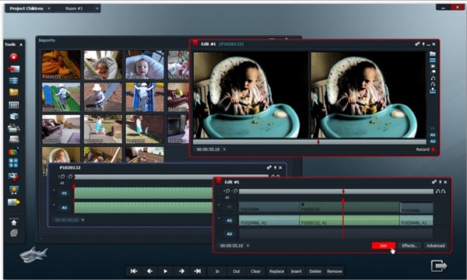Step back one frame arrow
Viewport: 467px width, 280px height.
coord(149,271)
